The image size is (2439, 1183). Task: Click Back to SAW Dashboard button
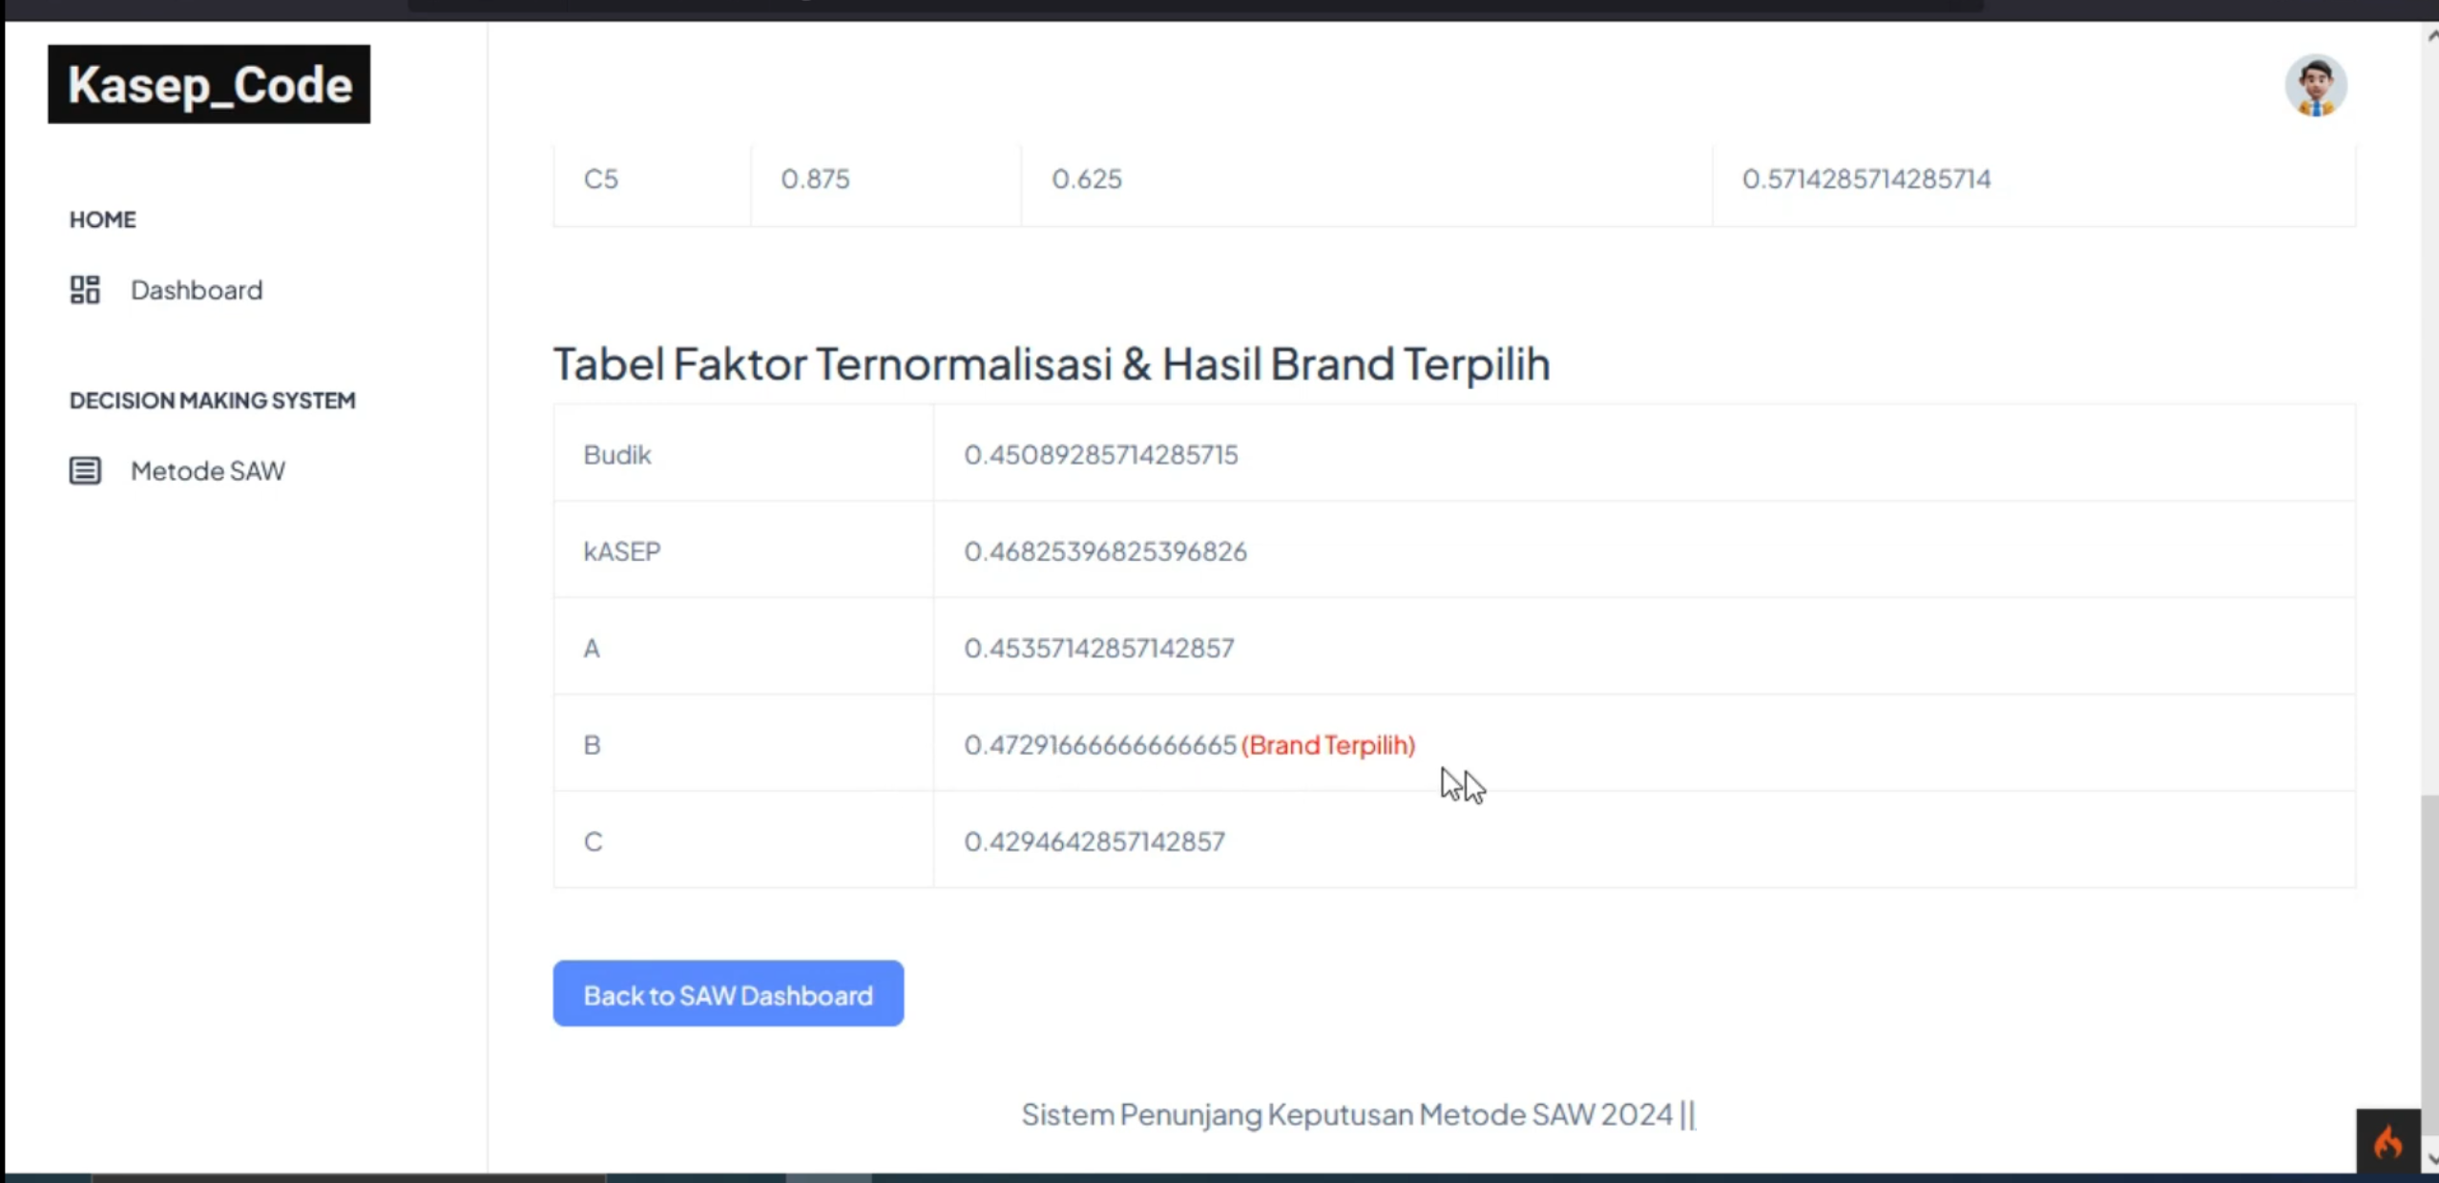728,994
